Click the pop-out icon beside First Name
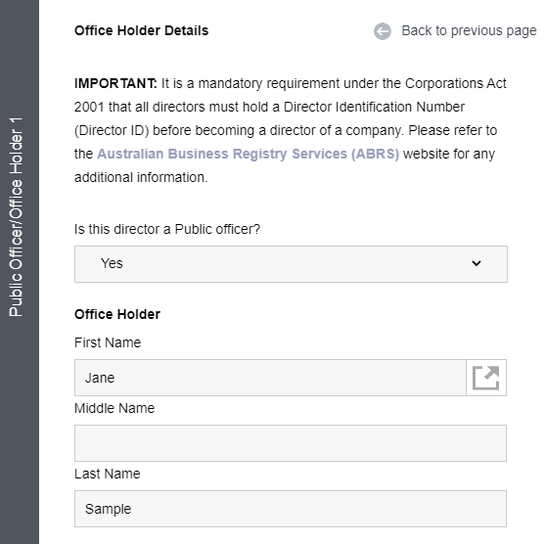The width and height of the screenshot is (544, 544). [486, 378]
